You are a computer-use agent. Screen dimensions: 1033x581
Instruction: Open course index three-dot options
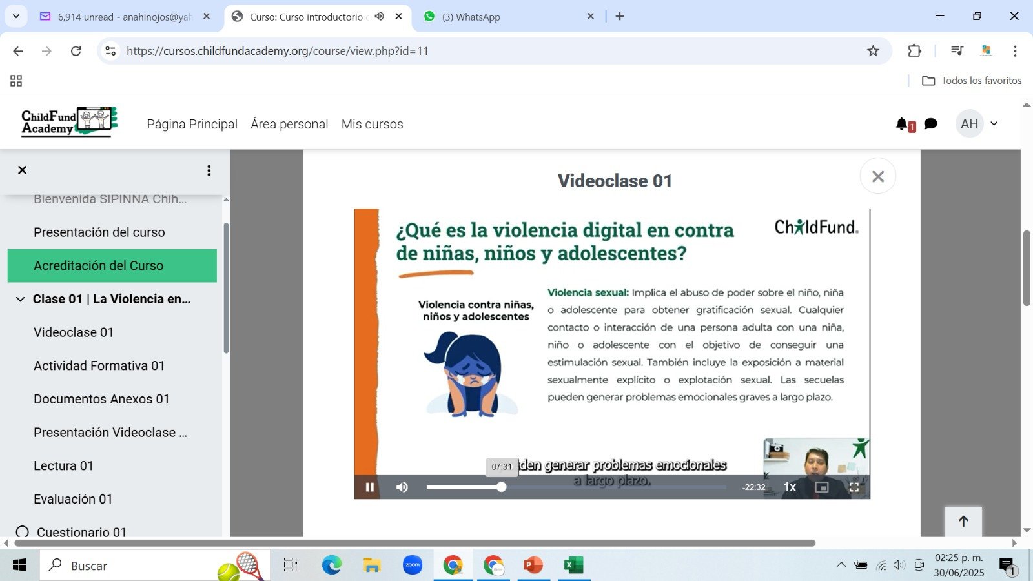(209, 170)
